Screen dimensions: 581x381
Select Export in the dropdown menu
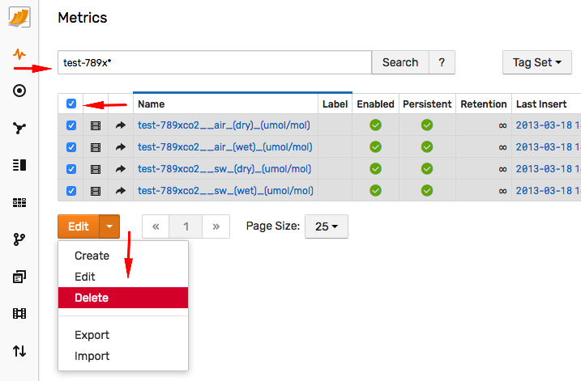pyautogui.click(x=92, y=335)
